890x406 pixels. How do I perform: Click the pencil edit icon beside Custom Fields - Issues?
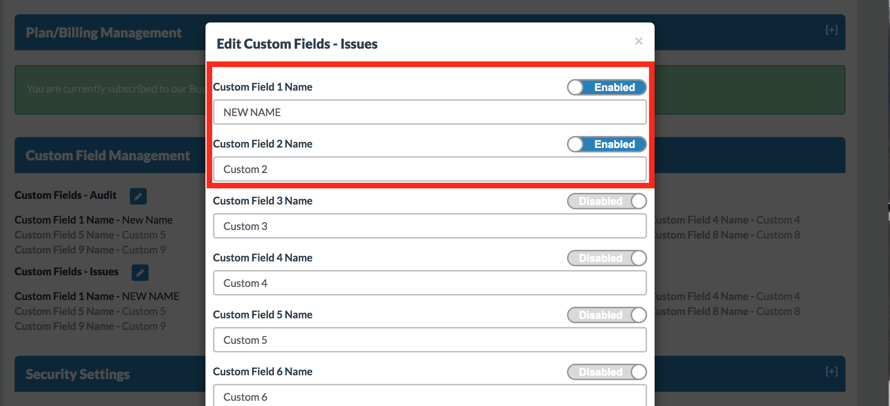coord(140,273)
